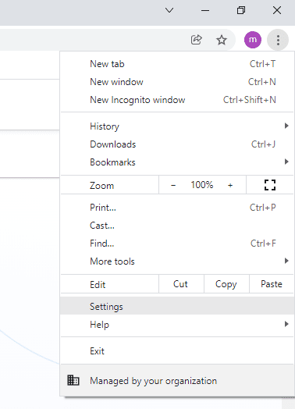The image size is (295, 409).
Task: Choose Print... from the menu
Action: [x=177, y=208]
